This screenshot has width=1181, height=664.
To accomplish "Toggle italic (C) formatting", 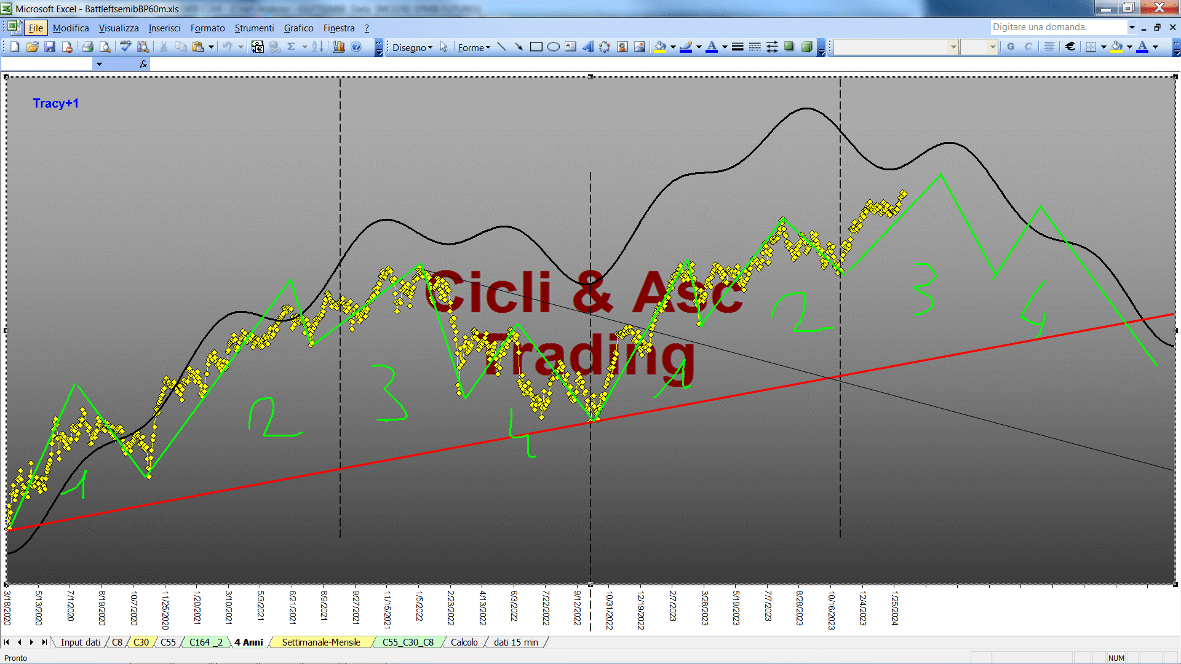I will (1028, 47).
